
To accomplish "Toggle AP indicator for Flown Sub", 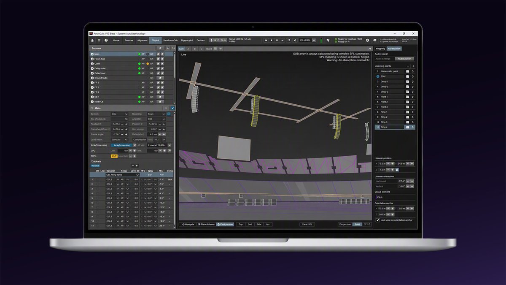I will pos(139,59).
